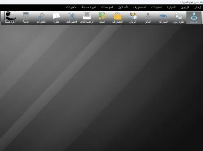This screenshot has width=203, height=151.
Task: Open technical inspection (فحص تقني) tools icon
Action: (x=71, y=18)
